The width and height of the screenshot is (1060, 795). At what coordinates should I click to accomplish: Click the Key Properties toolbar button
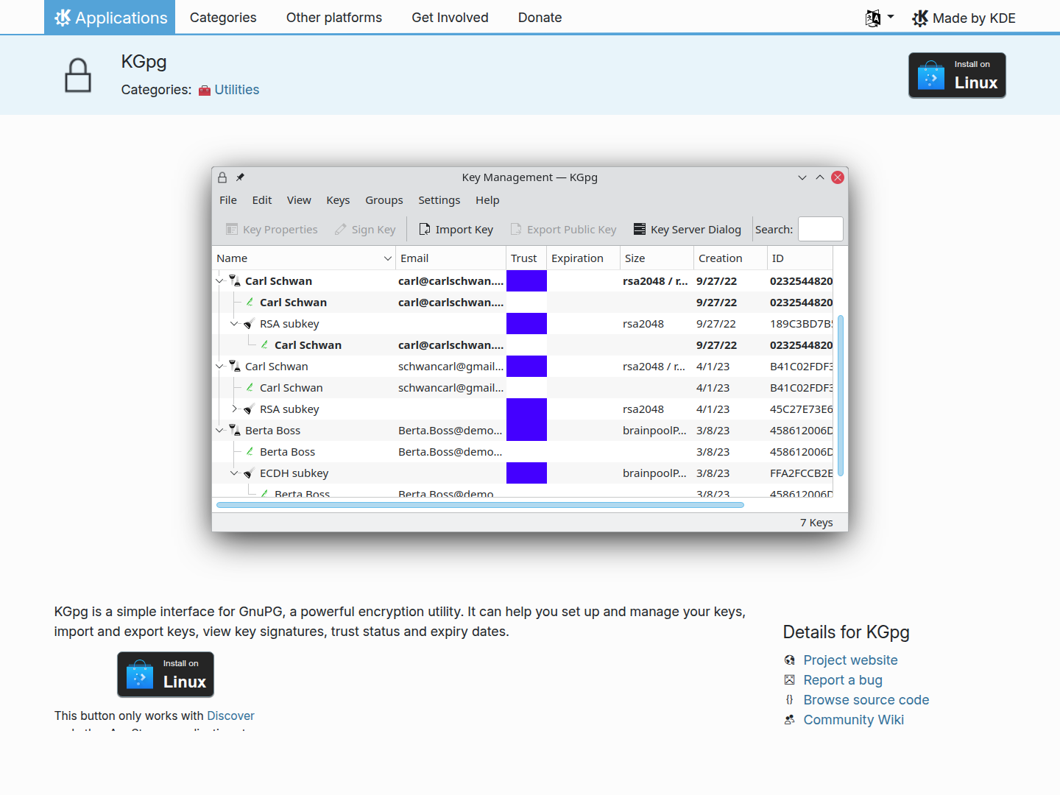tap(272, 230)
